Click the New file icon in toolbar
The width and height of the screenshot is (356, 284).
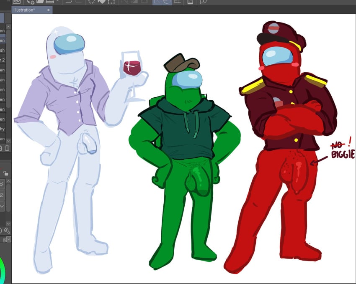(x=31, y=2)
